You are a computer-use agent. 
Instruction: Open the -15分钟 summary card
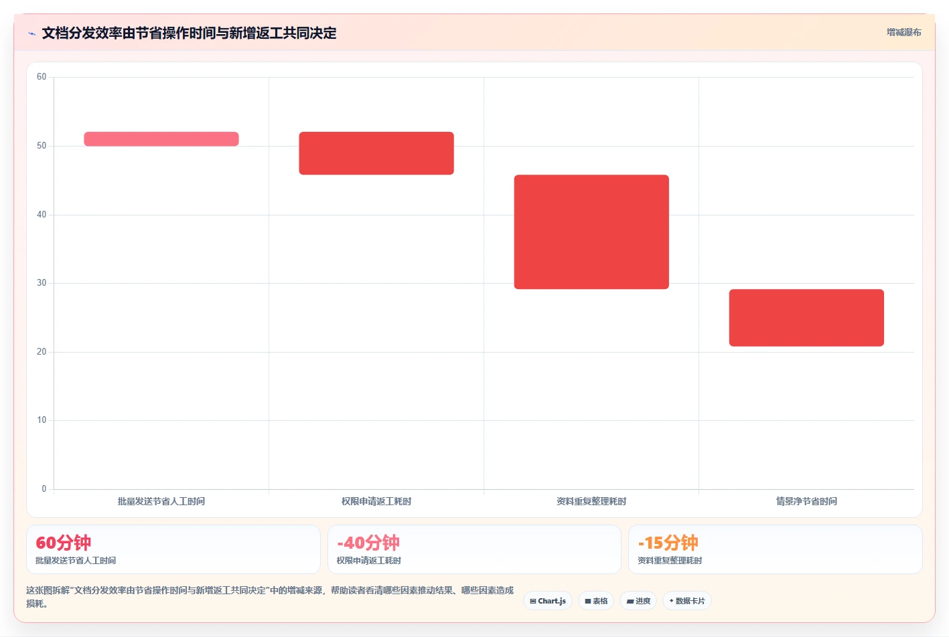(776, 549)
